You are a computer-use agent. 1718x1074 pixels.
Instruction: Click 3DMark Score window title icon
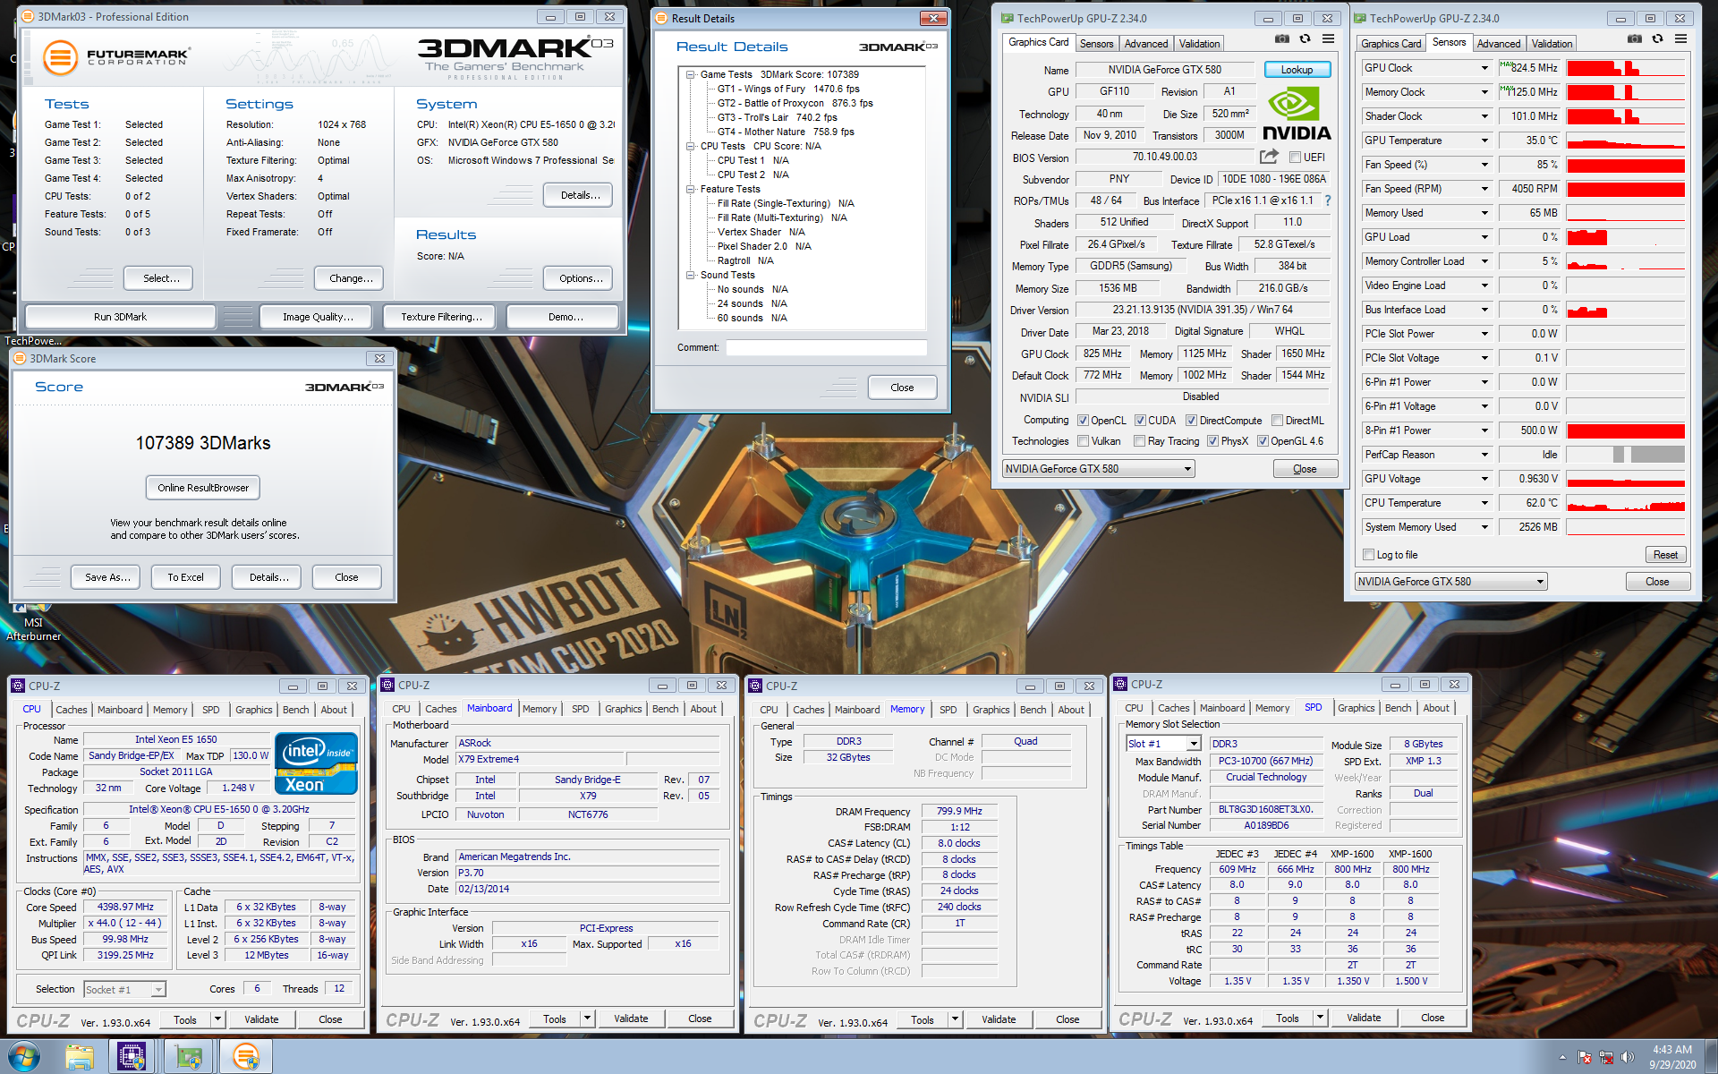point(20,358)
